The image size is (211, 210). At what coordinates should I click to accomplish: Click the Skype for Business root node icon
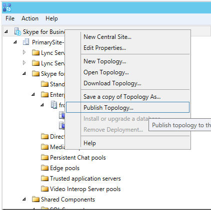(17, 31)
